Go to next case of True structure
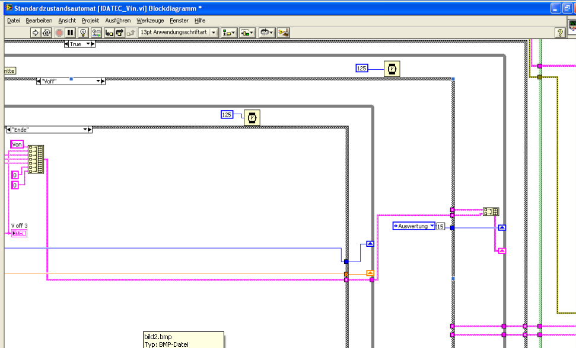The image size is (576, 348). [x=93, y=44]
